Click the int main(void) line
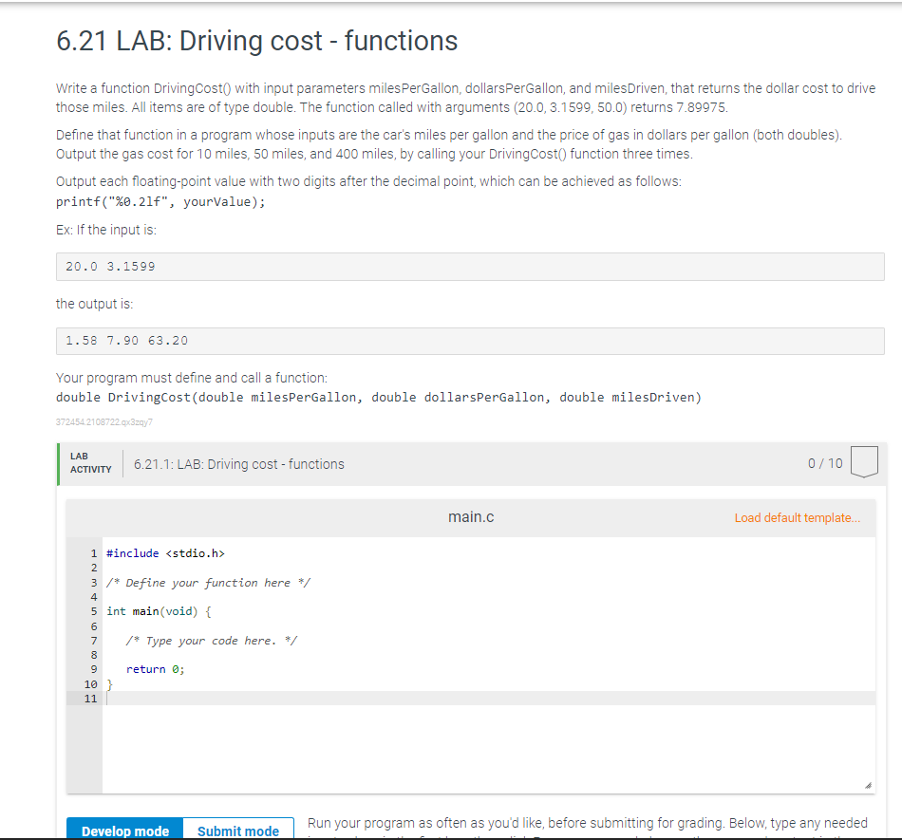The image size is (902, 840). point(159,611)
